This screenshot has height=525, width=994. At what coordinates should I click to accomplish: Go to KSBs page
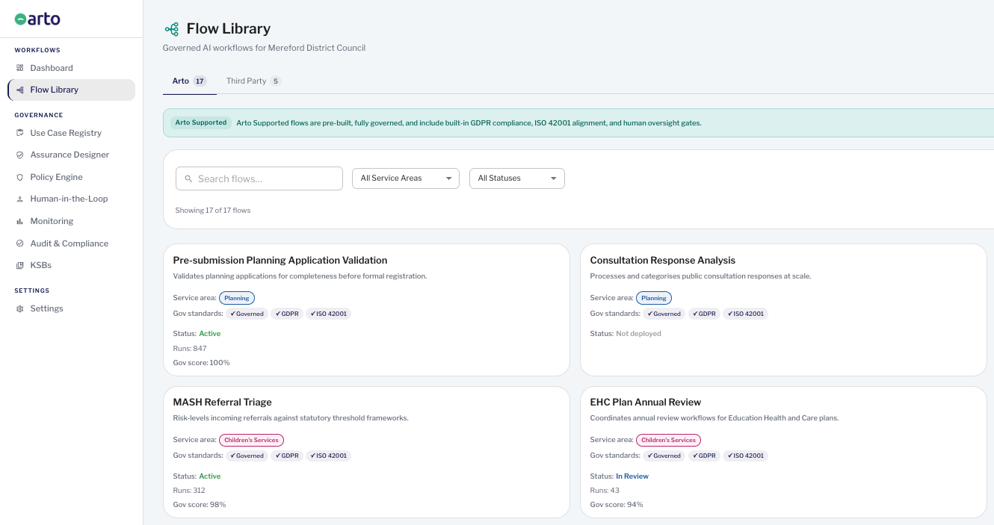tap(72, 265)
